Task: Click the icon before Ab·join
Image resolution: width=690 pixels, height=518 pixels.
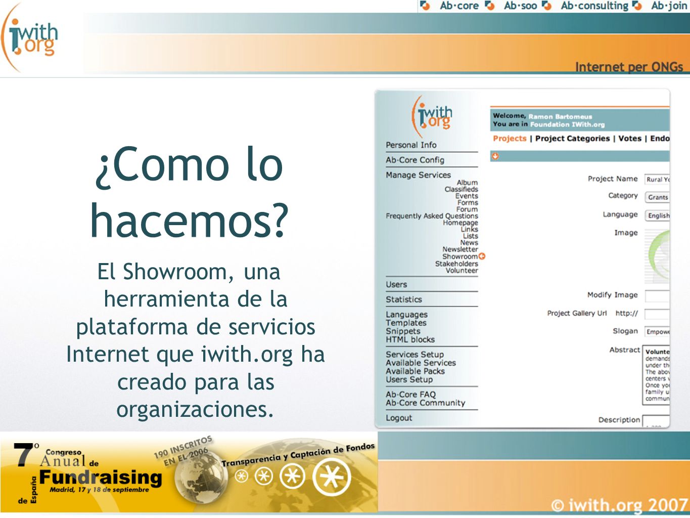Action: tap(637, 6)
